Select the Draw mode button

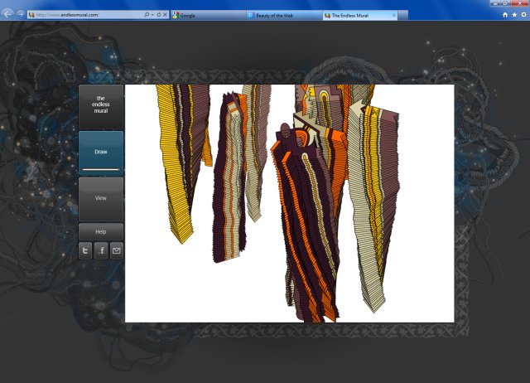[101, 153]
